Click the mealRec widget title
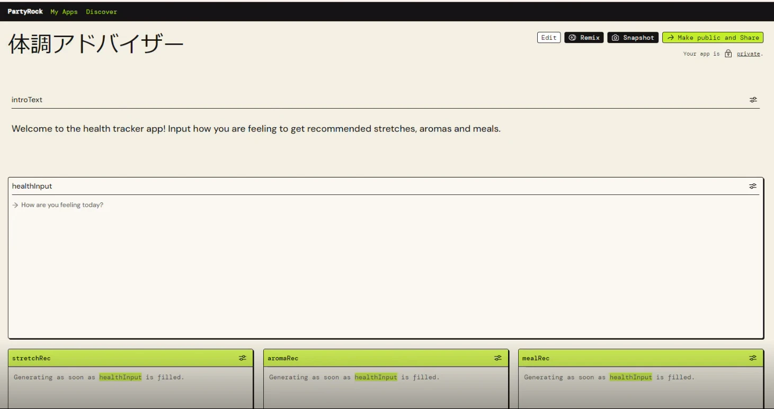This screenshot has width=774, height=409. pyautogui.click(x=536, y=358)
